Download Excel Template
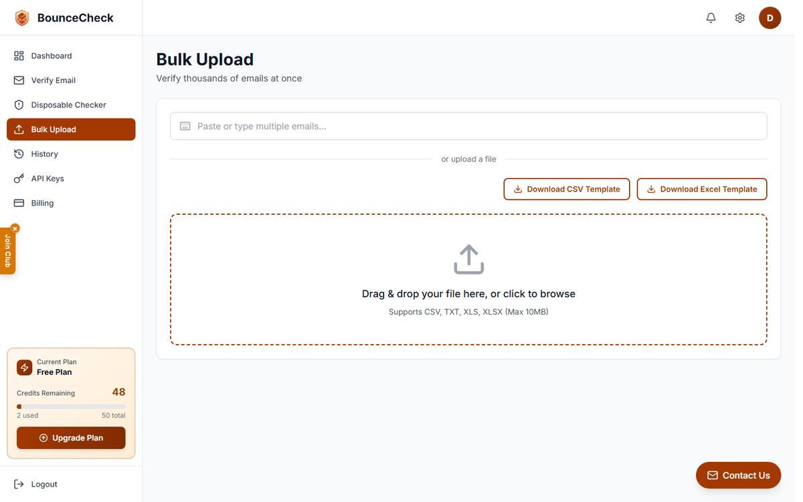803x502 pixels. tap(702, 189)
